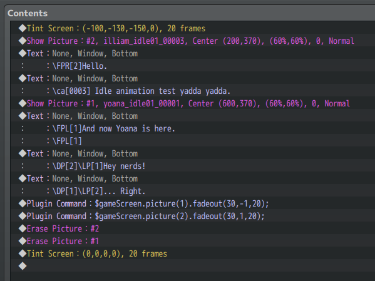
Task: Click the diamond icon before Erase Picture #2
Action: pyautogui.click(x=23, y=228)
